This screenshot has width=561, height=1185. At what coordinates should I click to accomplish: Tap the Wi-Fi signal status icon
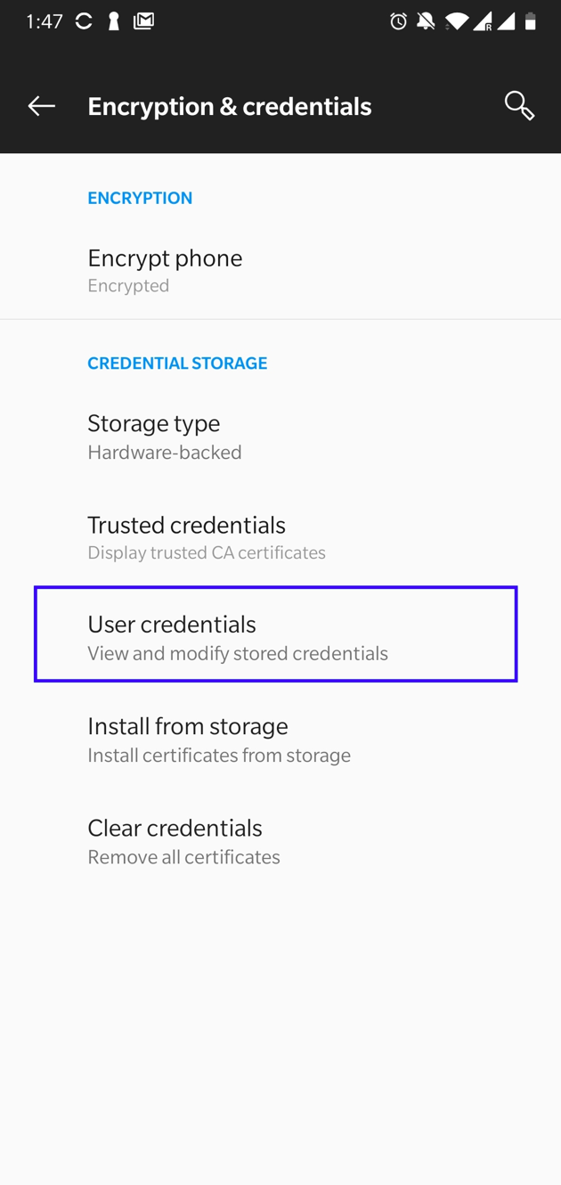click(456, 21)
